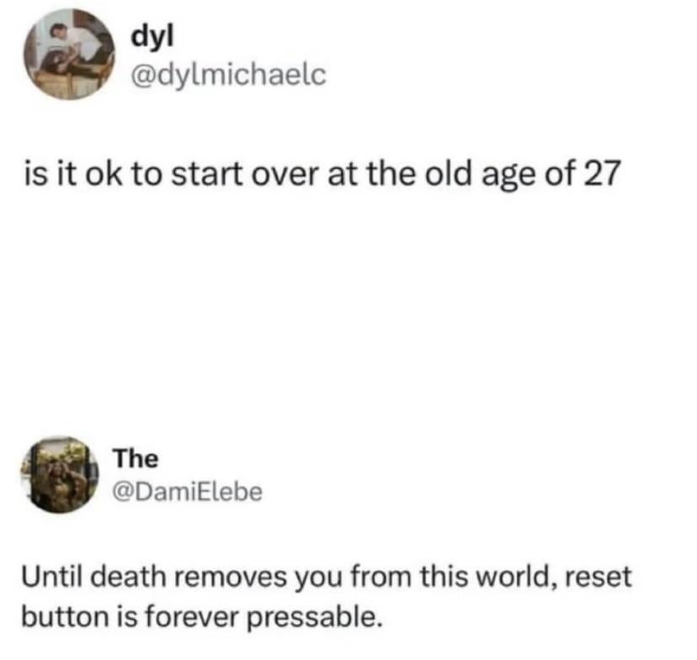Click the word 'death' in the reply
Screen dimensions: 697x660
pos(129,576)
